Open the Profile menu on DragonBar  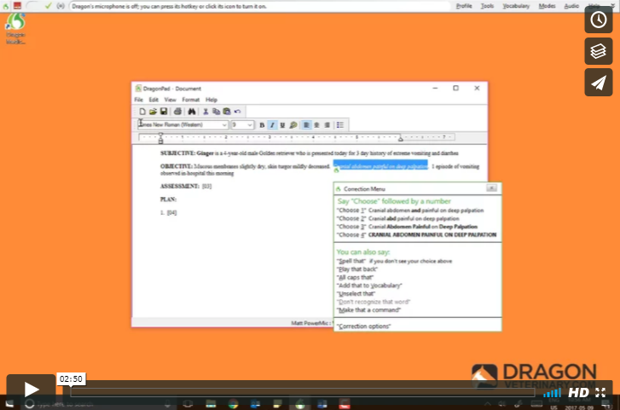tap(464, 6)
